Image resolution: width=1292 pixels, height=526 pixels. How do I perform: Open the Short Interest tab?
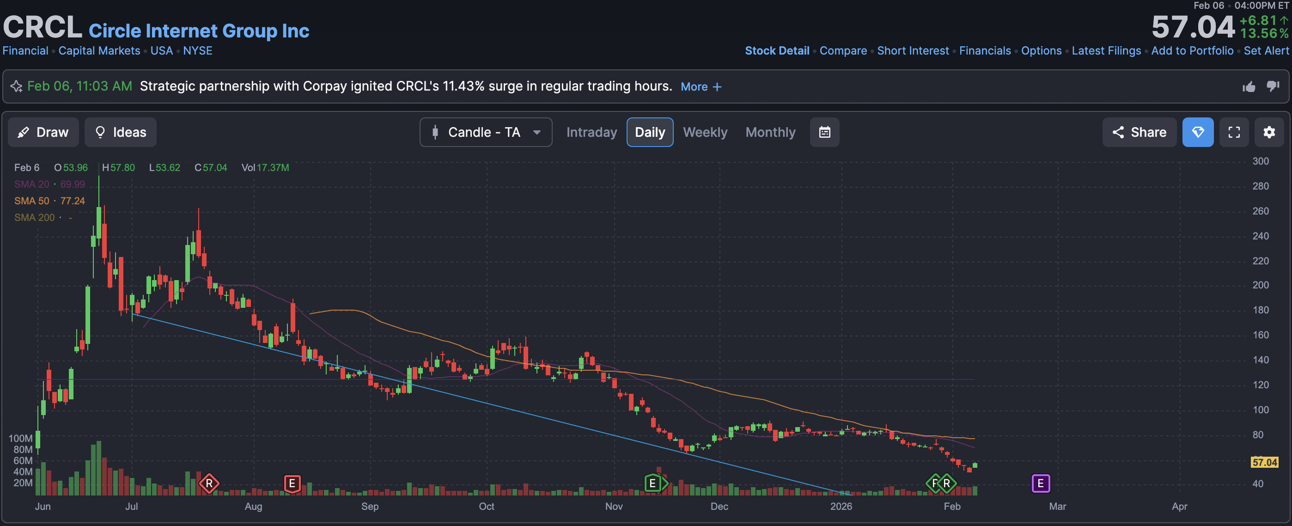point(912,51)
